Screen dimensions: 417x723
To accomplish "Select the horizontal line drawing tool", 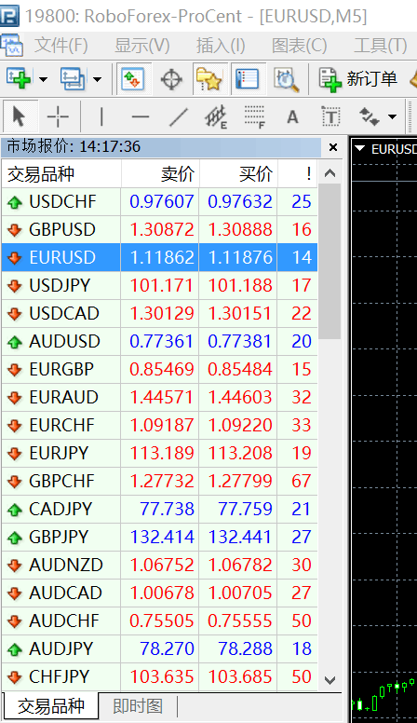I will pyautogui.click(x=140, y=116).
